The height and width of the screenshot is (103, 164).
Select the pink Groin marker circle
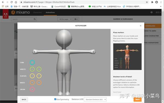[32, 89]
